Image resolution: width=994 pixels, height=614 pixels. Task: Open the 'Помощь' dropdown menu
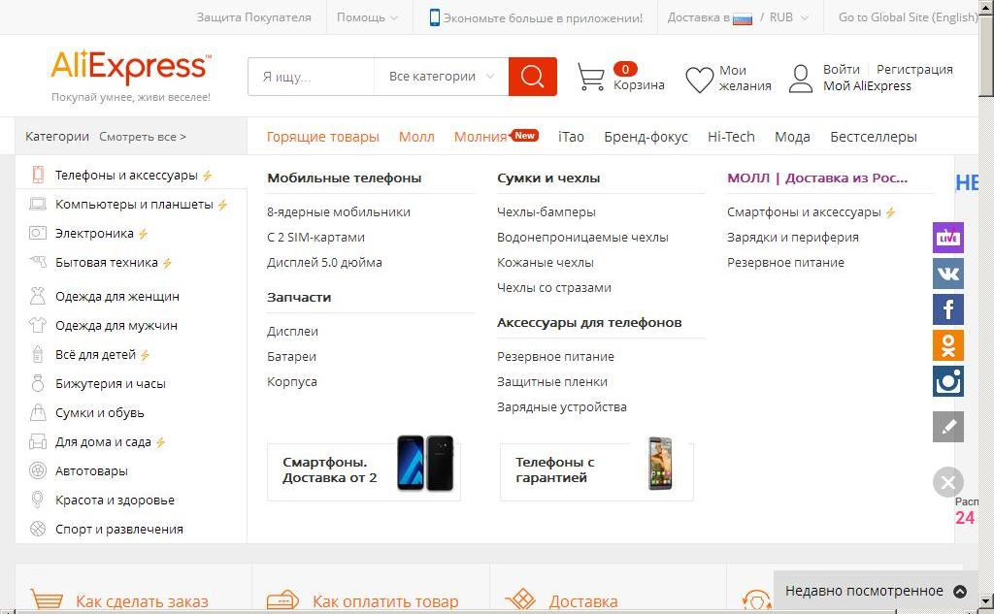(366, 17)
